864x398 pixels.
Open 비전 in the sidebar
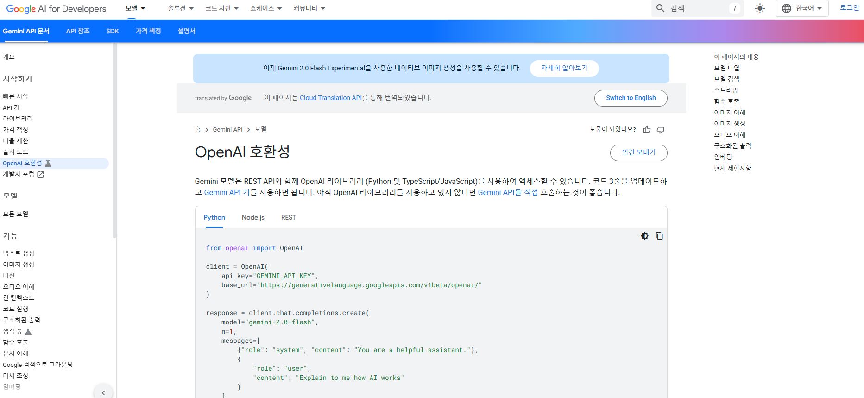[9, 276]
